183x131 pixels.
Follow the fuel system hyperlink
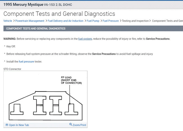tap(85, 39)
